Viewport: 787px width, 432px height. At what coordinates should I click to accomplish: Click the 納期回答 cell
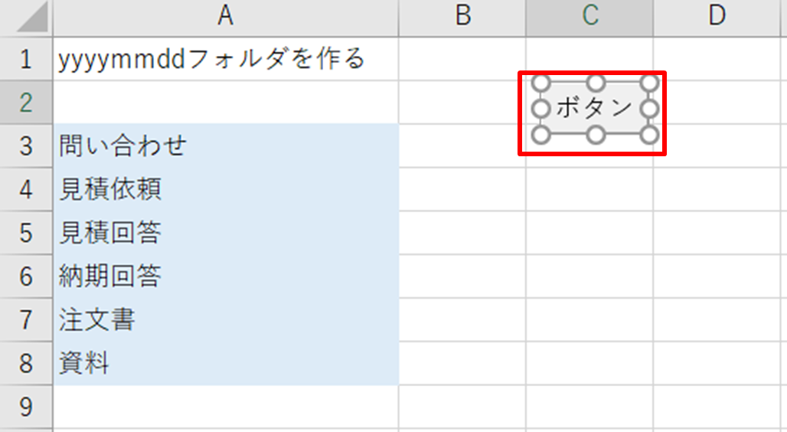point(225,277)
